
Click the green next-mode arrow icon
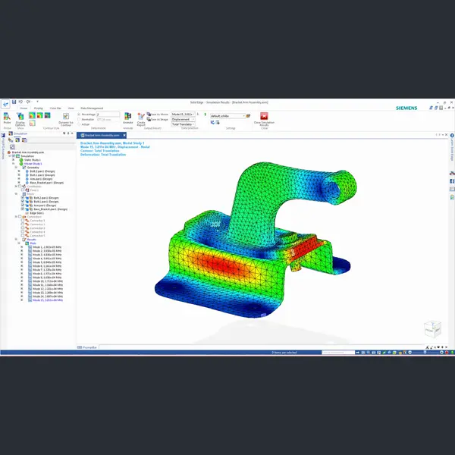point(206,115)
